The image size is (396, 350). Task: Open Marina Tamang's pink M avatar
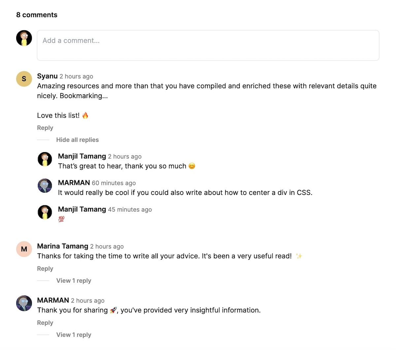24,249
